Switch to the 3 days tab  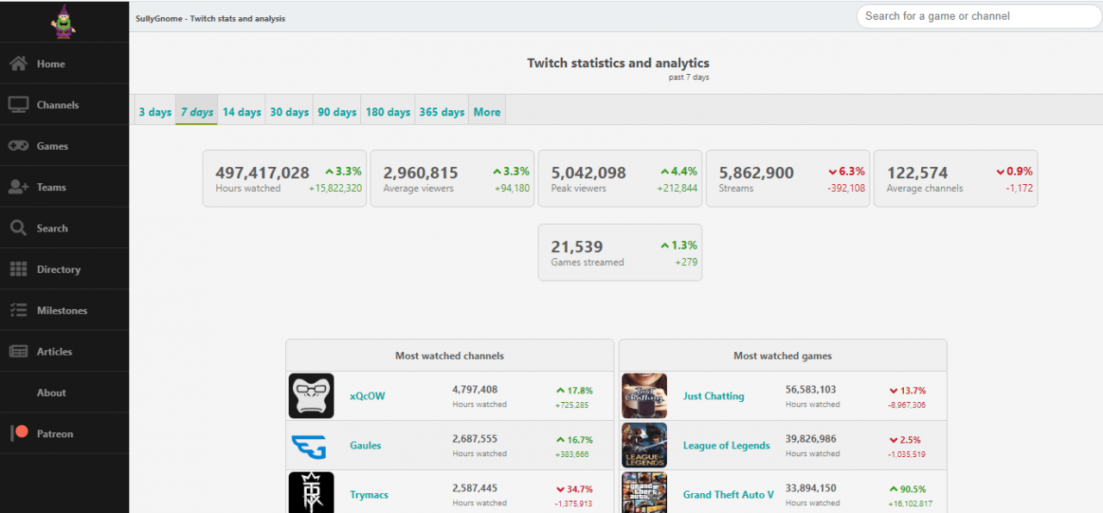155,112
